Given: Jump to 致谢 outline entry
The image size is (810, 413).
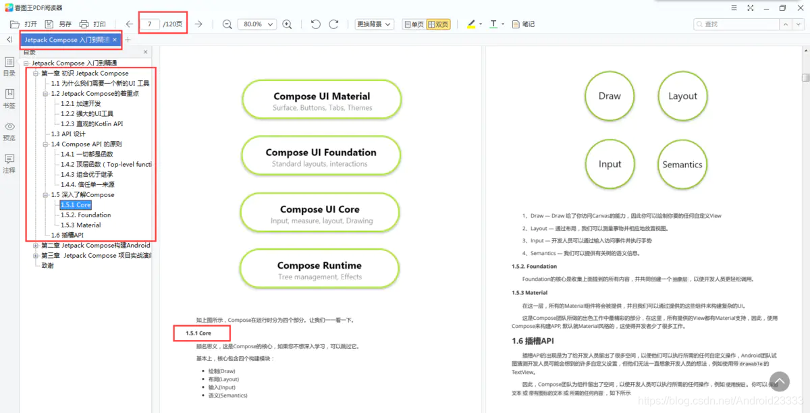Looking at the screenshot, I should pos(47,265).
